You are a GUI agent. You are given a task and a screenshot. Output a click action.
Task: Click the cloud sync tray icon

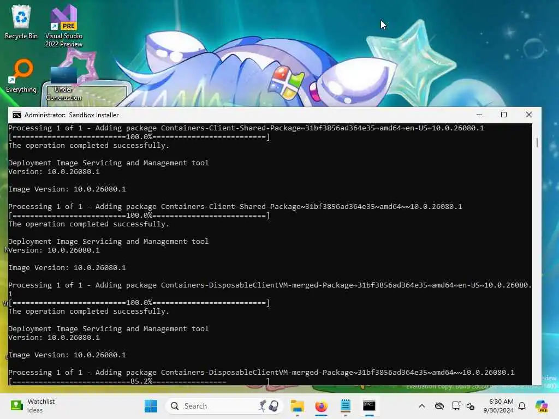(439, 406)
